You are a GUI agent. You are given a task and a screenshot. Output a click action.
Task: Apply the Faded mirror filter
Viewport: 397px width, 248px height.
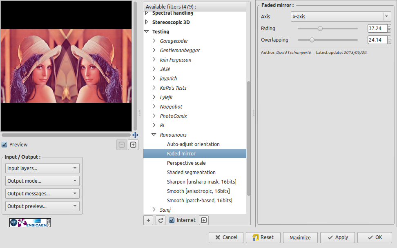337,238
